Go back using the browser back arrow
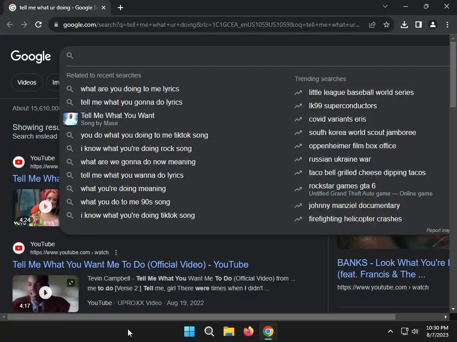457x342 pixels. pos(10,25)
